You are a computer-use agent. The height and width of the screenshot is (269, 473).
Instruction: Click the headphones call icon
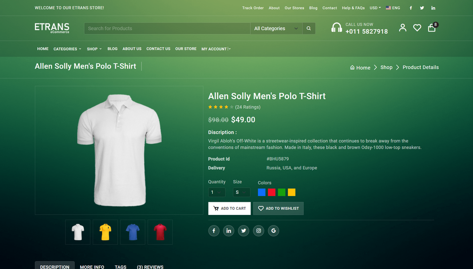[337, 27]
